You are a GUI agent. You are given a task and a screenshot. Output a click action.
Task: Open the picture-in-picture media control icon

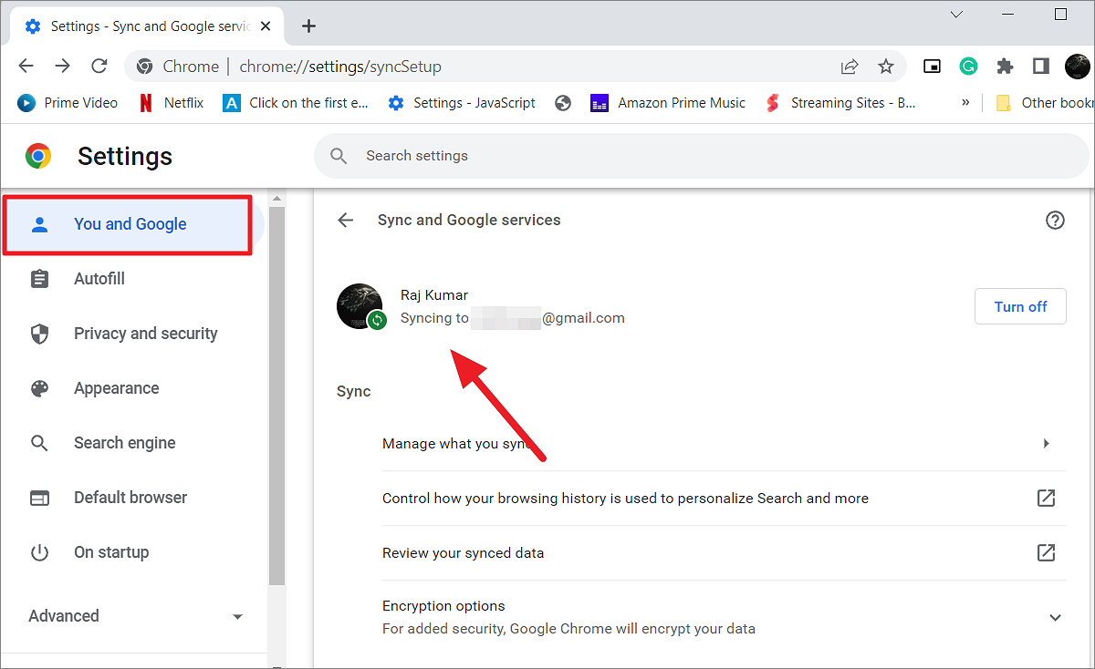click(932, 66)
